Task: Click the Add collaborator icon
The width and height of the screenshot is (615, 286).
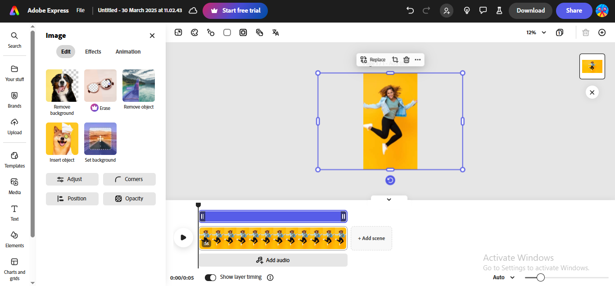Action: point(447,10)
